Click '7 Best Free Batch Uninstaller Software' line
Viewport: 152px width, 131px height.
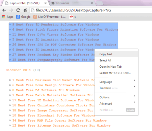[53, 95]
